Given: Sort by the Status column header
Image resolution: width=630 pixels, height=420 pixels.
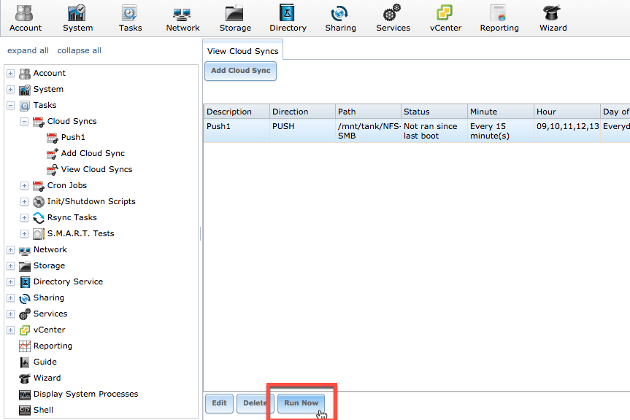Looking at the screenshot, I should pos(434,112).
